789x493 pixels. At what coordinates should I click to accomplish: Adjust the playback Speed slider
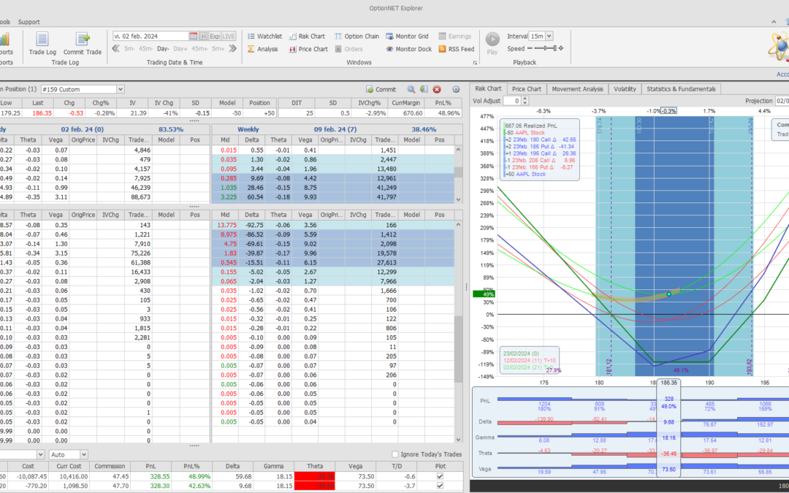[544, 49]
